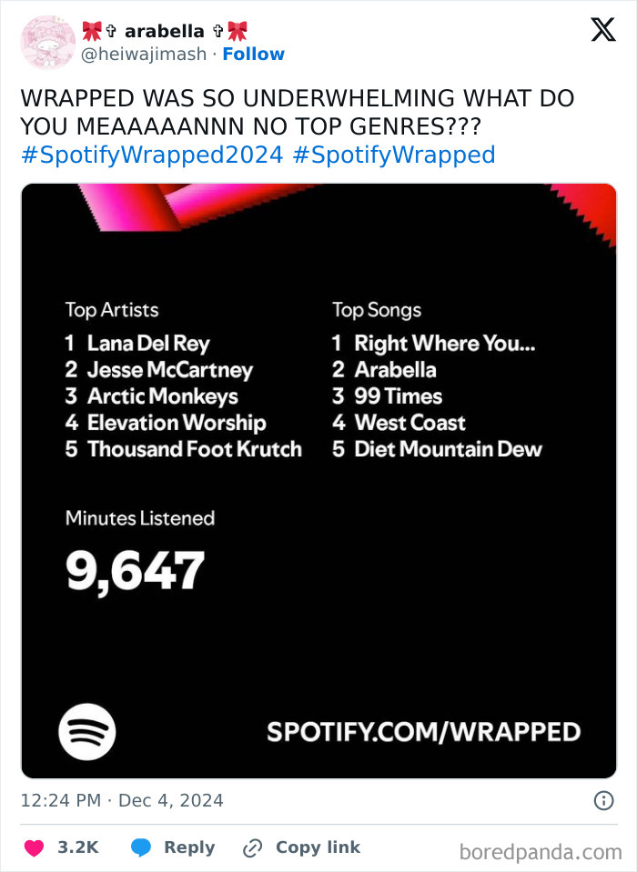
Task: Click the bow emoji in the display name
Action: [x=91, y=29]
